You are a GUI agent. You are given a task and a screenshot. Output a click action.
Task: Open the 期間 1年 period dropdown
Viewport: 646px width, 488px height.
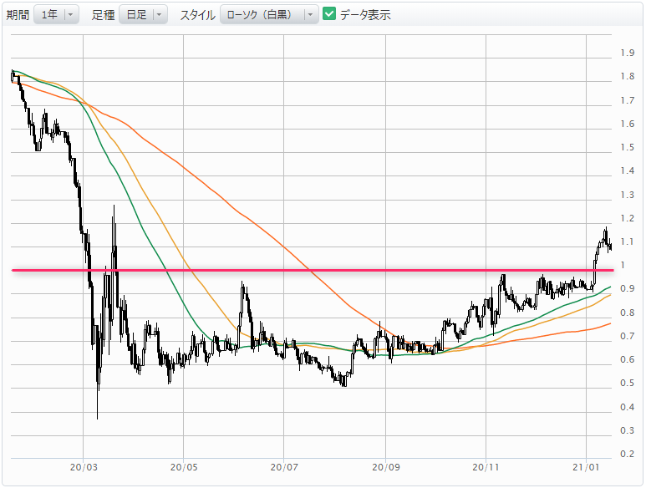tap(56, 15)
